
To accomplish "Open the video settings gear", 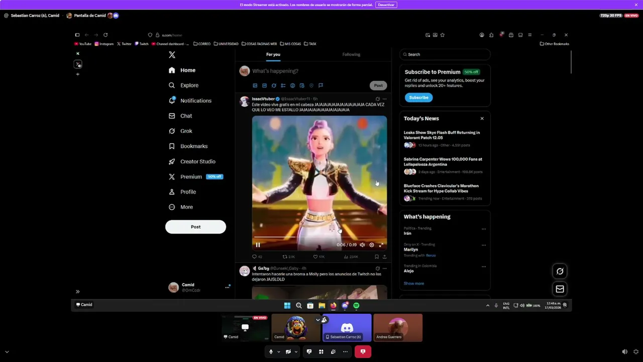I will click(x=372, y=245).
